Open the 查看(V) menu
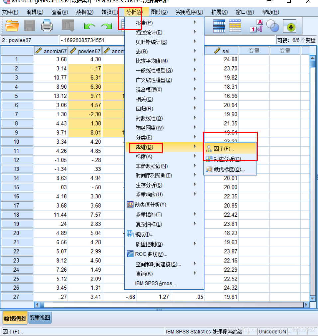Viewport: 318px width, 336px height. coord(60,12)
